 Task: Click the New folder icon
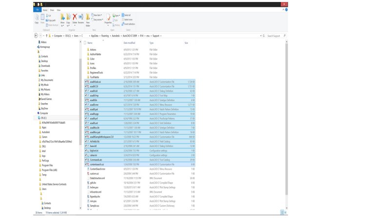point(88,18)
